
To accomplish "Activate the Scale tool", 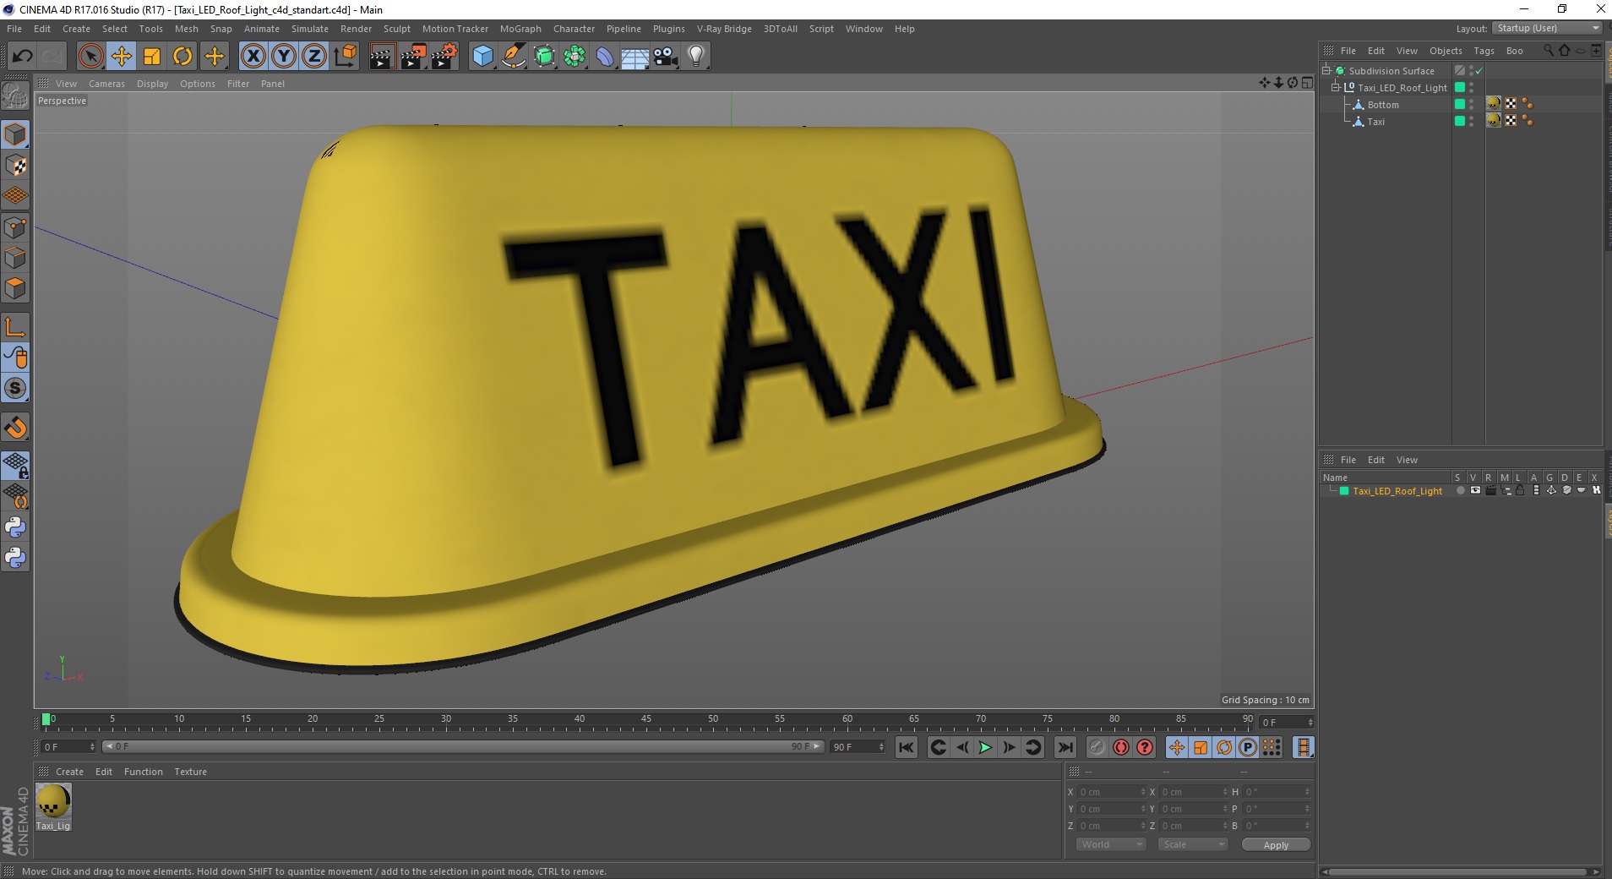I will 152,57.
